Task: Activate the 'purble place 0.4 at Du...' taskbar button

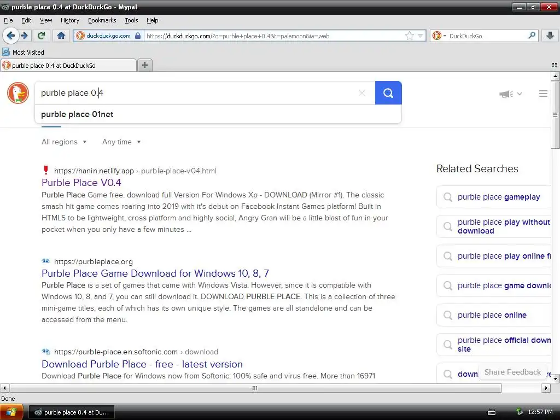Action: click(72, 412)
